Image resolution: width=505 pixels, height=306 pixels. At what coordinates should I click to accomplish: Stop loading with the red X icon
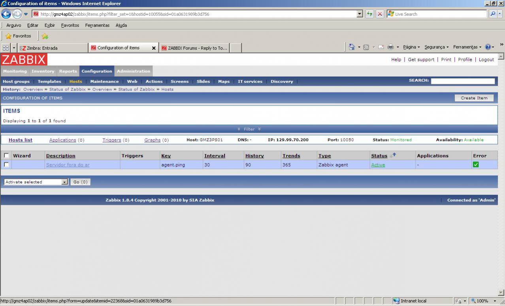point(380,14)
